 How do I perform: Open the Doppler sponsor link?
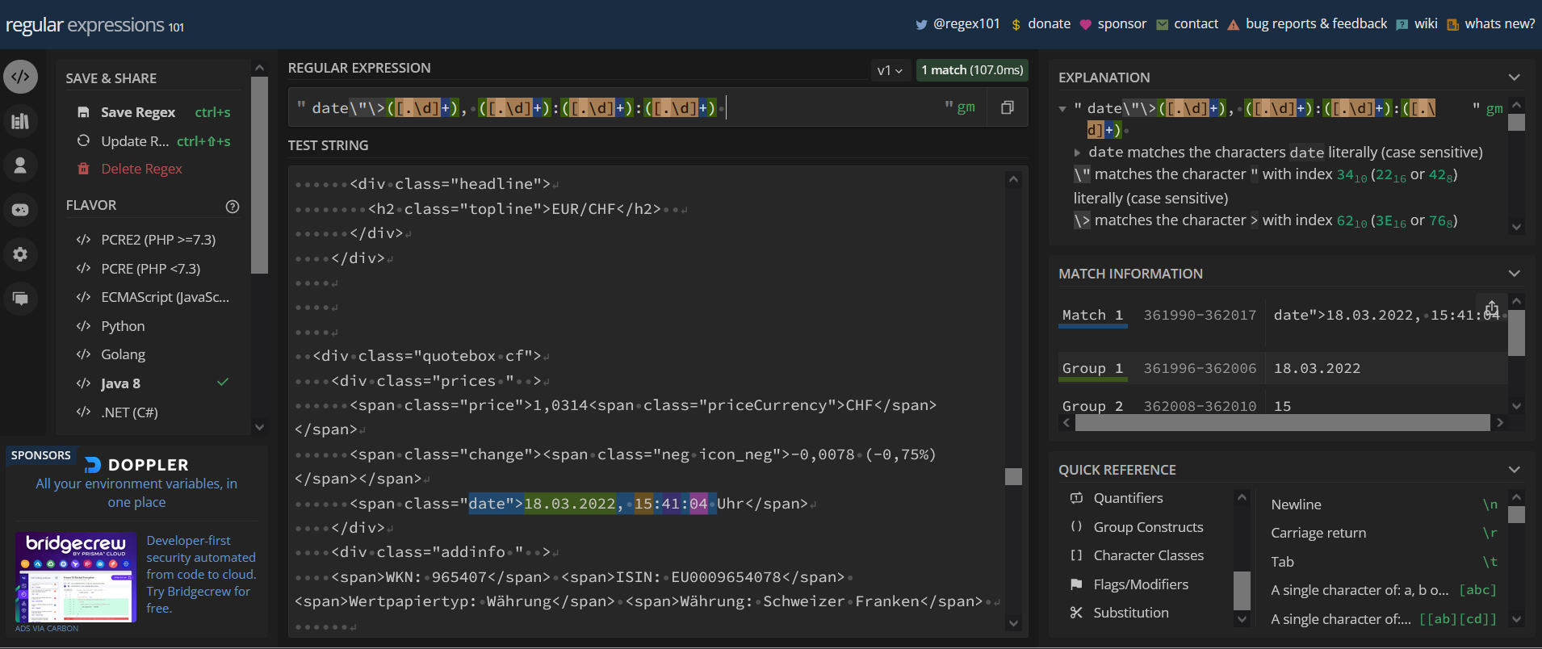tap(136, 483)
